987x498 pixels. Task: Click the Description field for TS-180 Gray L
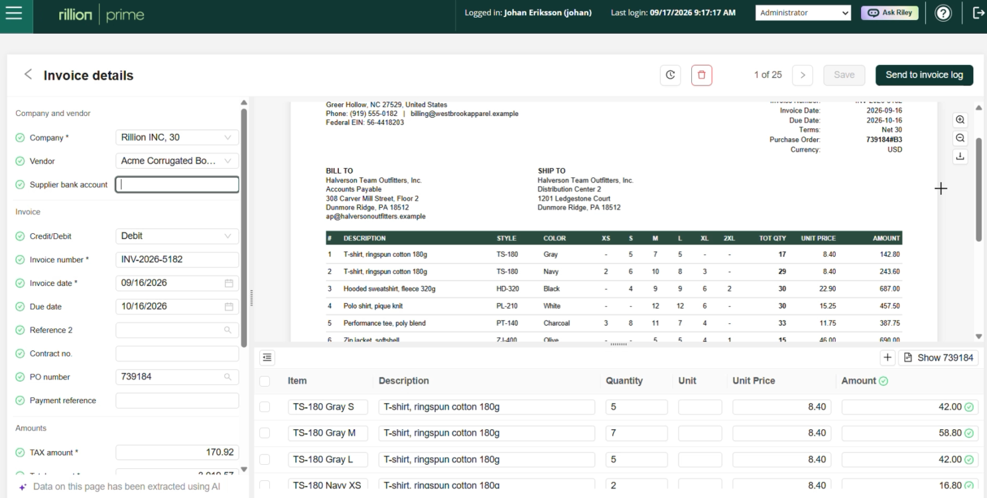click(x=487, y=460)
